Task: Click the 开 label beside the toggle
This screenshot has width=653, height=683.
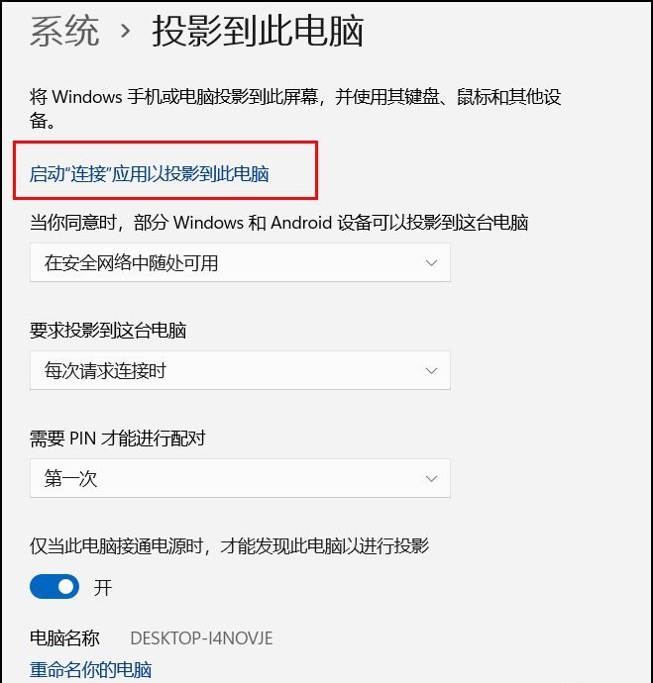Action: click(x=103, y=588)
